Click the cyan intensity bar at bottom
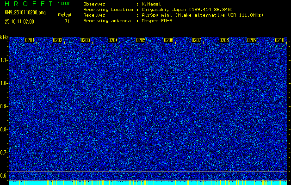This screenshot has height=185, width=291. pyautogui.click(x=148, y=183)
